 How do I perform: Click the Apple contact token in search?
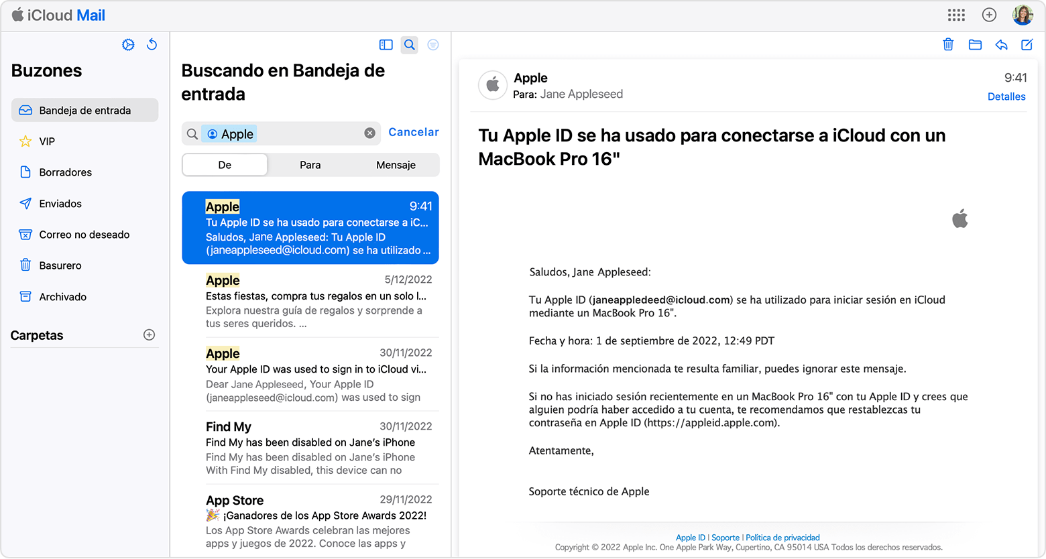[x=231, y=134]
